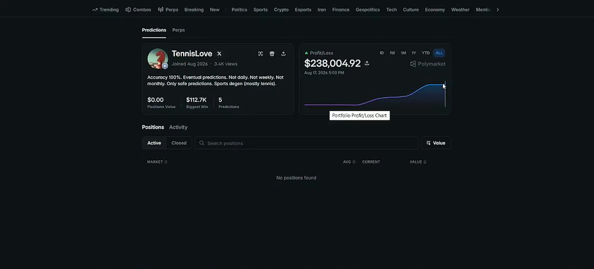Click the Search positions field

coord(306,143)
